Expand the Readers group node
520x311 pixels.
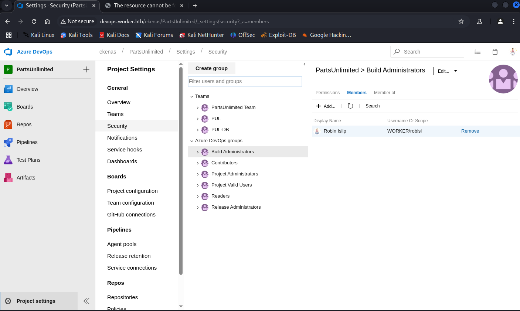coord(198,196)
